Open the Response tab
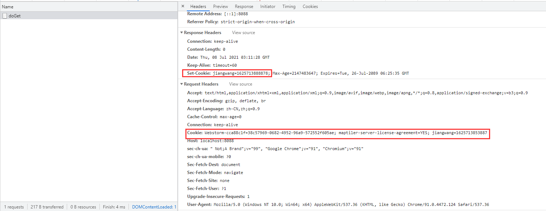 coord(244,7)
